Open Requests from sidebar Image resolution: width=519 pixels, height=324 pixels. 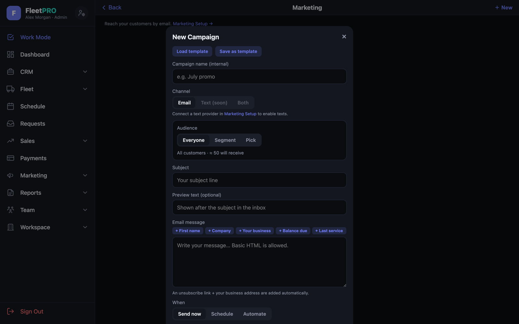coord(47,123)
